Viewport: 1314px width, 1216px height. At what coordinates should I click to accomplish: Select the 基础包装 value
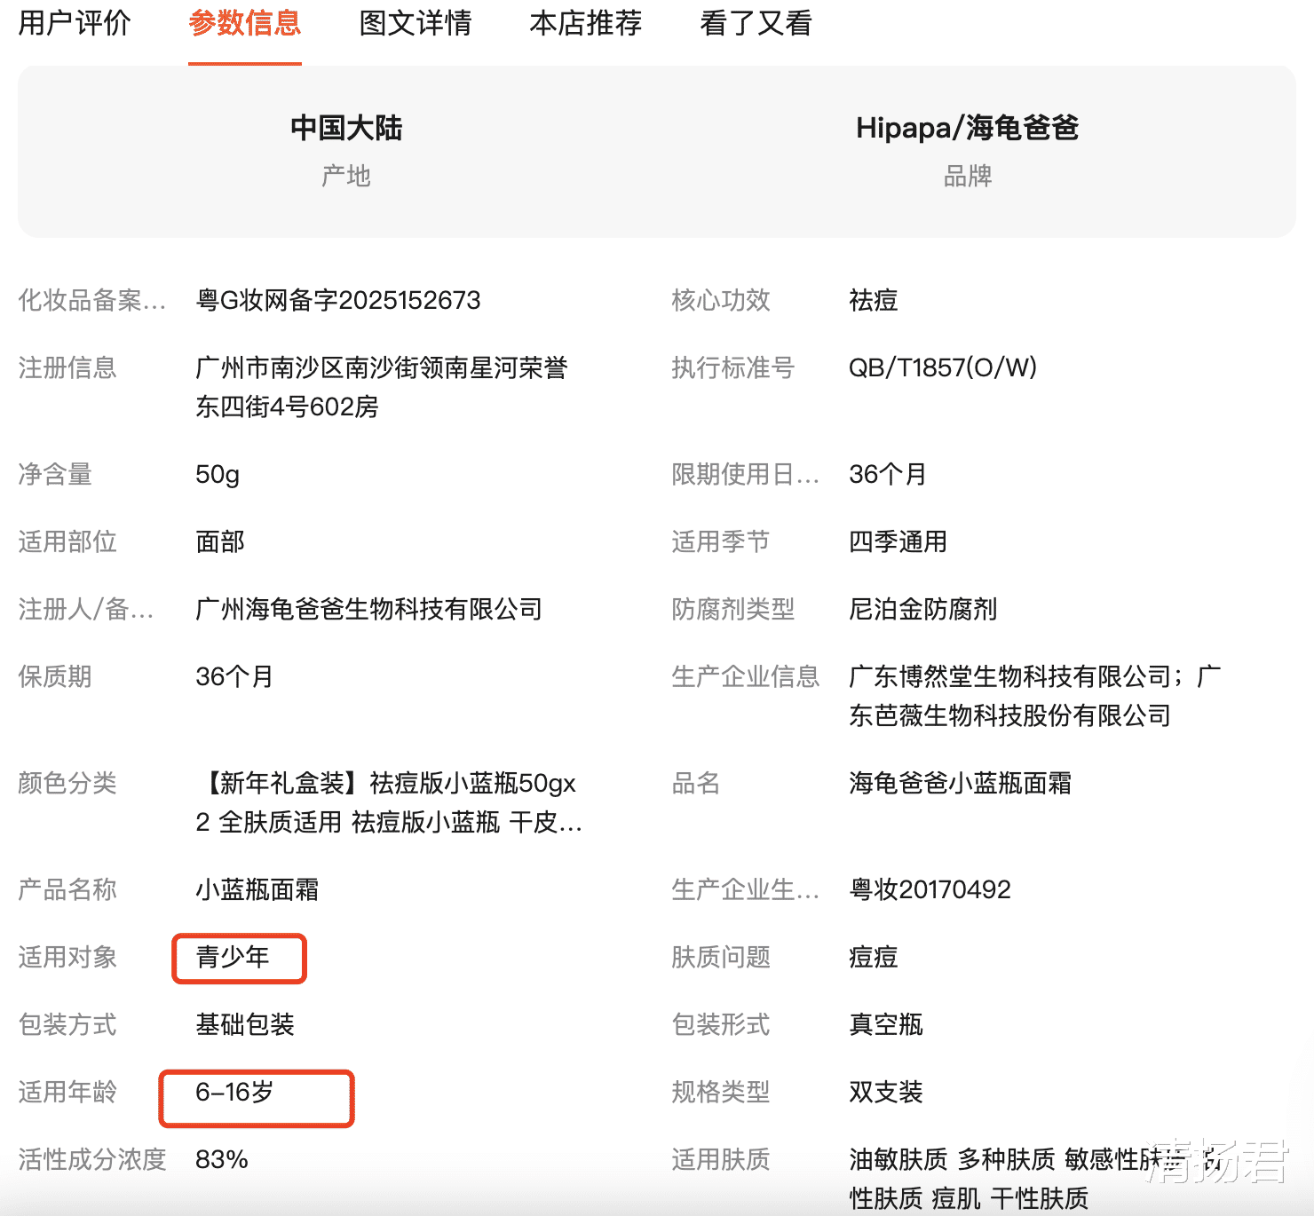(x=245, y=1024)
